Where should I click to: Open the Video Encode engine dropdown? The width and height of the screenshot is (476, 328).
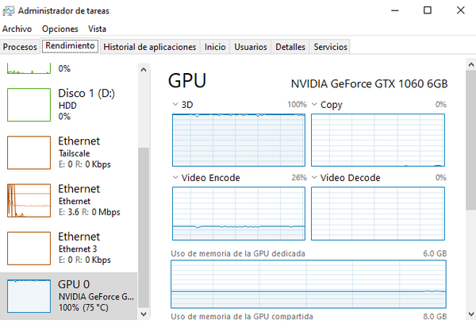(175, 178)
